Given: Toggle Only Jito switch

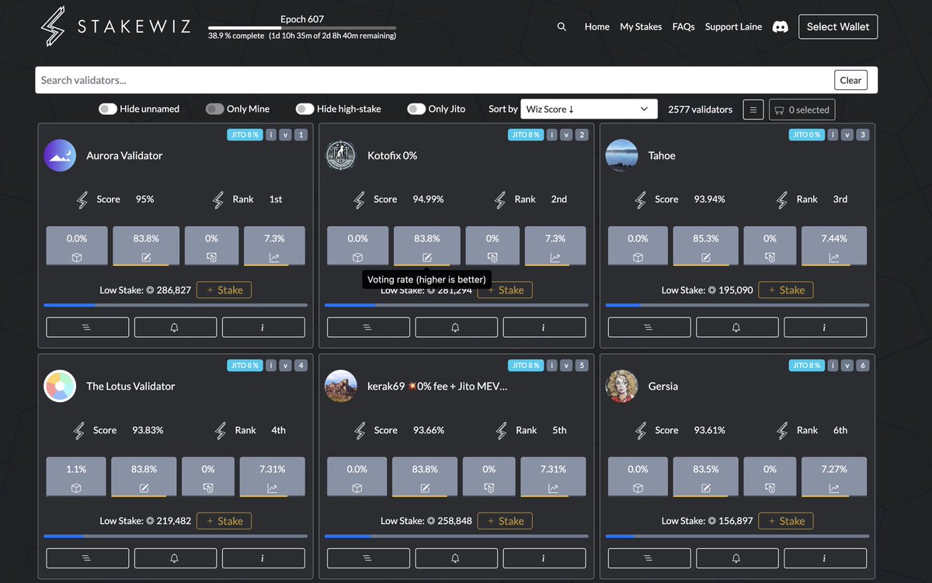Looking at the screenshot, I should [416, 109].
